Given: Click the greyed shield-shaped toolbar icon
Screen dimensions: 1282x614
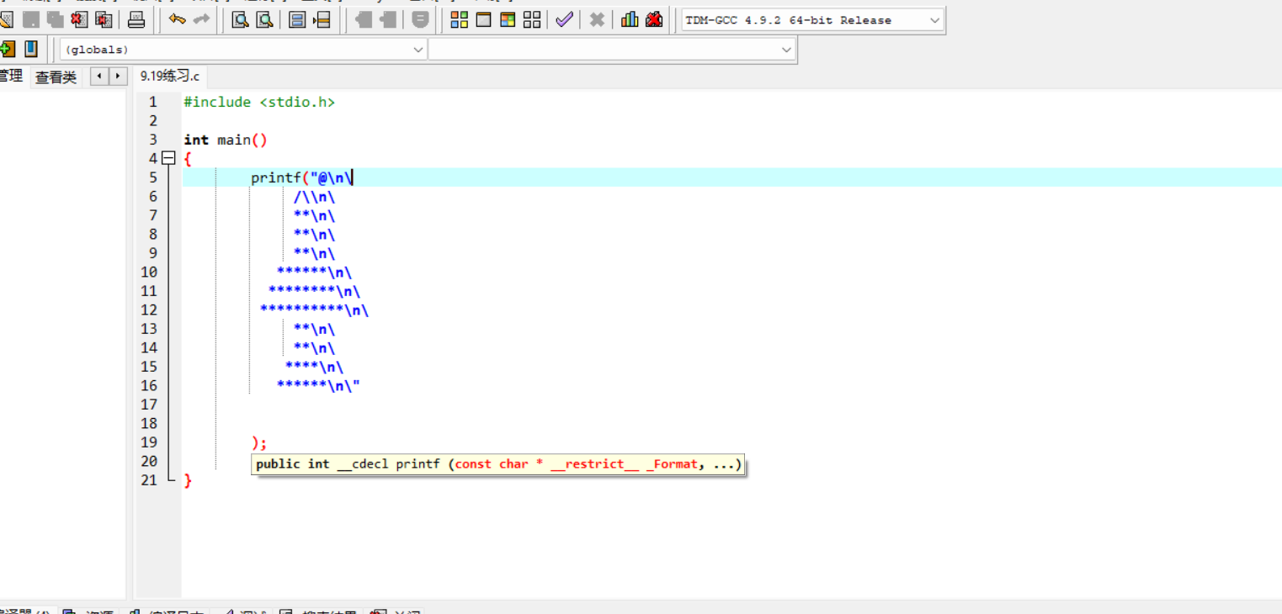Looking at the screenshot, I should (421, 19).
